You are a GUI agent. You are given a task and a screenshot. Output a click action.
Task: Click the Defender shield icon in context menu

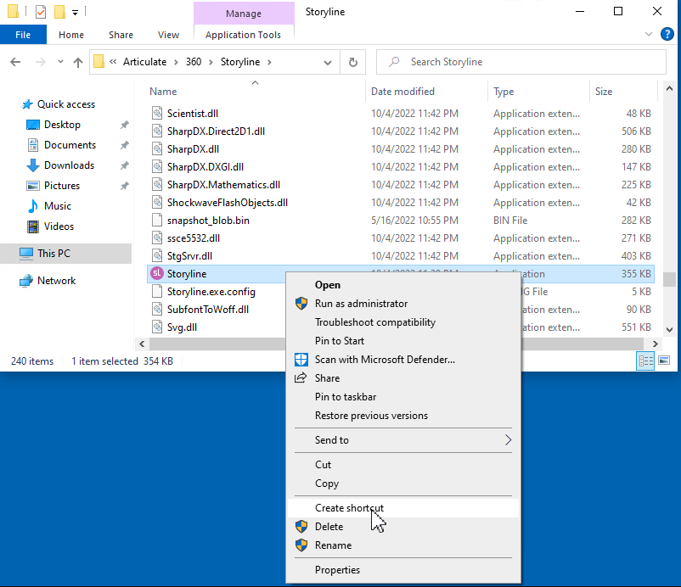(301, 359)
